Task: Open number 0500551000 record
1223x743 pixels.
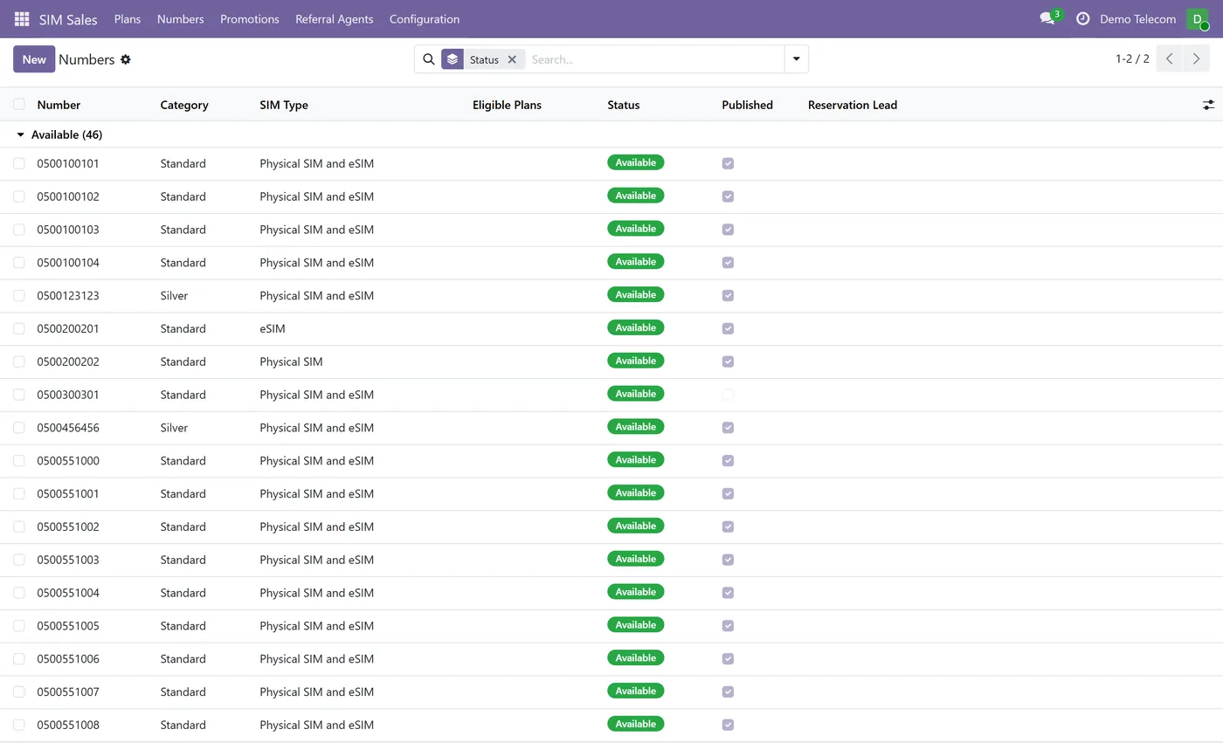Action: 68,461
